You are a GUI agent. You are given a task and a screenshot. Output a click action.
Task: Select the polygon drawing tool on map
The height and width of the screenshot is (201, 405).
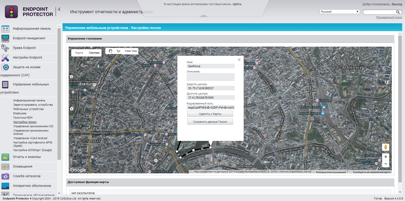[x=119, y=51]
